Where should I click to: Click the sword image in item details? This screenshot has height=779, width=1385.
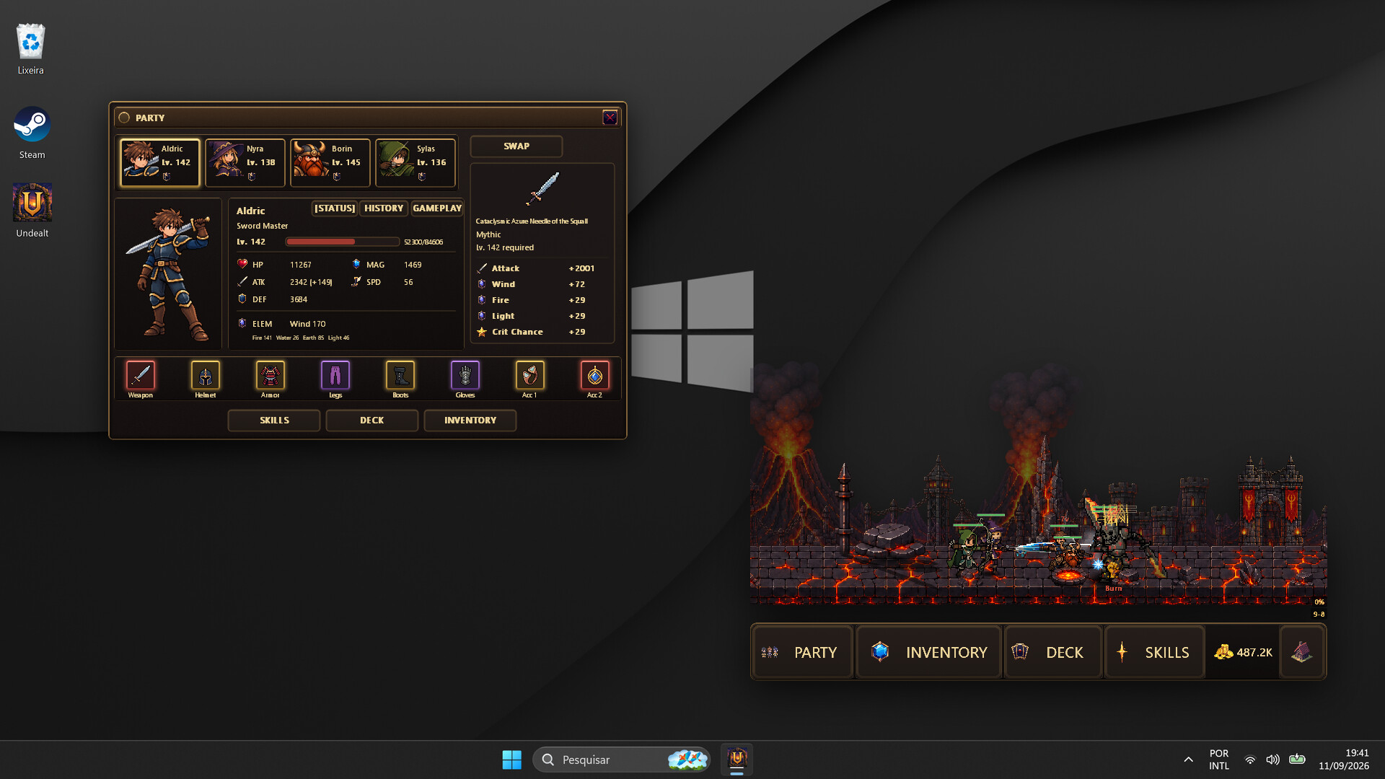point(542,190)
